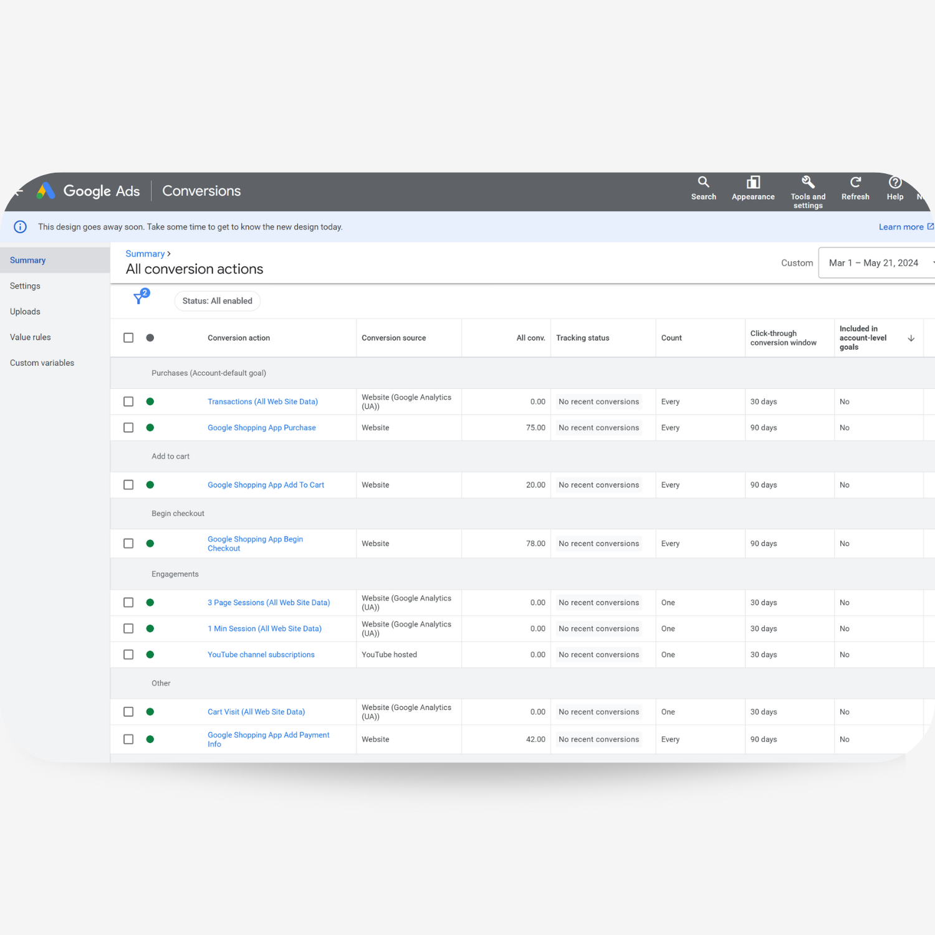Click green status dot for Google Shopping App Purchase
Viewport: 935px width, 935px height.
point(150,428)
